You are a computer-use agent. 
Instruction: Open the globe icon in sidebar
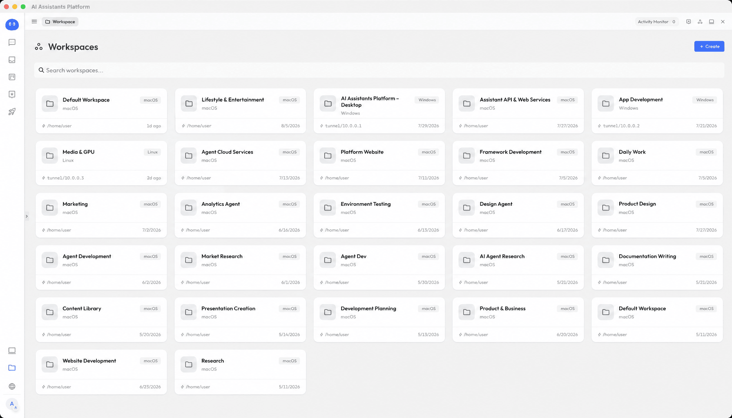click(x=12, y=386)
